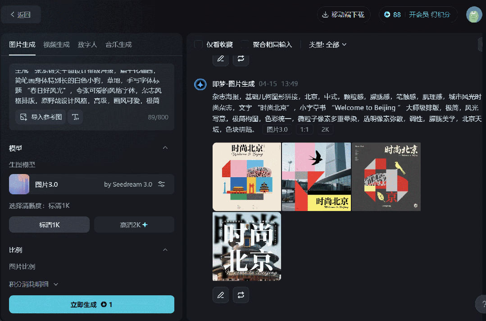The width and height of the screenshot is (486, 321).
Task: Open the user profile avatar
Action: click(473, 14)
